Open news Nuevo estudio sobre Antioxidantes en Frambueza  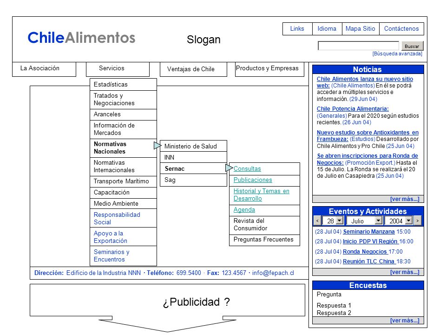(368, 135)
